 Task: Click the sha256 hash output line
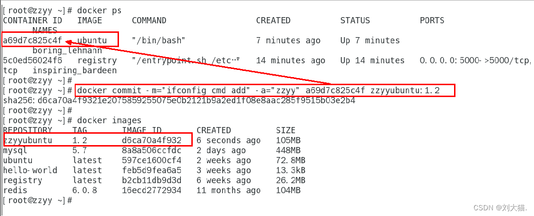pos(178,100)
